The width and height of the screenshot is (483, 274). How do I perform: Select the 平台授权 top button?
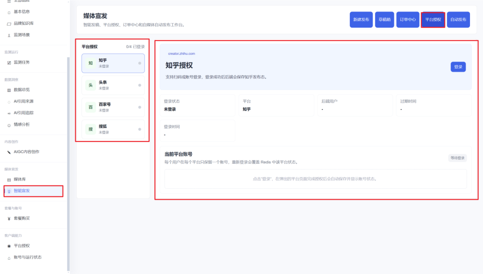coord(433,19)
